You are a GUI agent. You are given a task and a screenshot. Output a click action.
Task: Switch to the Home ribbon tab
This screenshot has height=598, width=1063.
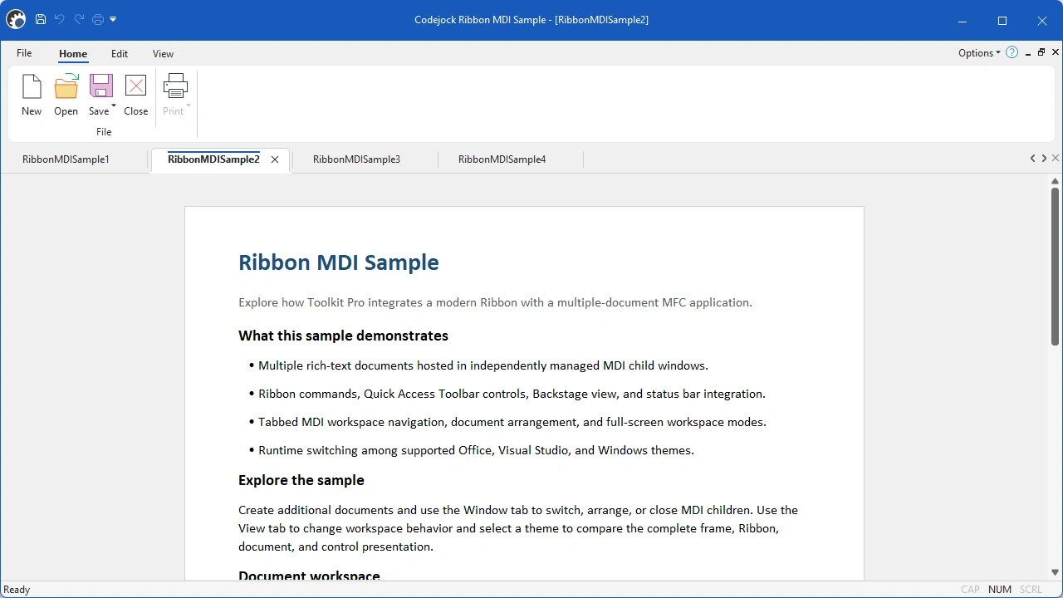(x=73, y=53)
